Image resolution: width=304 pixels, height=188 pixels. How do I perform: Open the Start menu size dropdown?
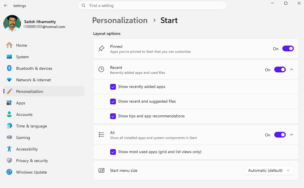pyautogui.click(x=269, y=170)
